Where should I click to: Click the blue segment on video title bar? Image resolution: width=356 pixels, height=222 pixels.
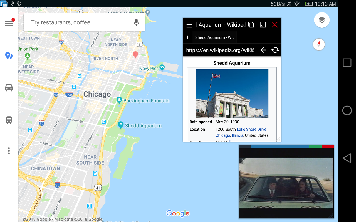click(x=280, y=146)
